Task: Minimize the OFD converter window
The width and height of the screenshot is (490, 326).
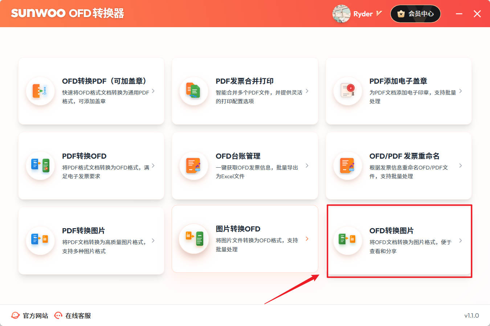Action: point(459,14)
